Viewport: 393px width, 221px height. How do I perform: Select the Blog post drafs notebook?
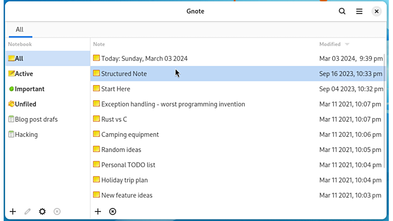click(36, 119)
